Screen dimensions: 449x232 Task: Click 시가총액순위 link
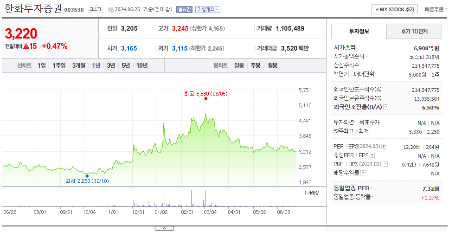click(349, 57)
